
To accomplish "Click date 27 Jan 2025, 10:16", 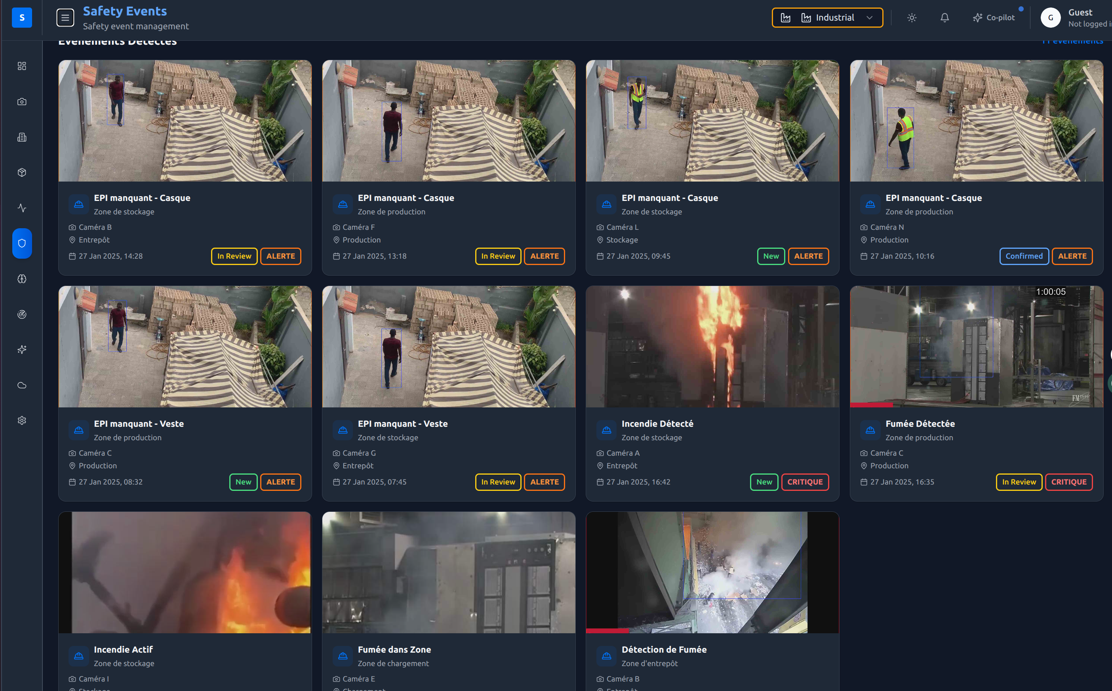I will (x=902, y=256).
